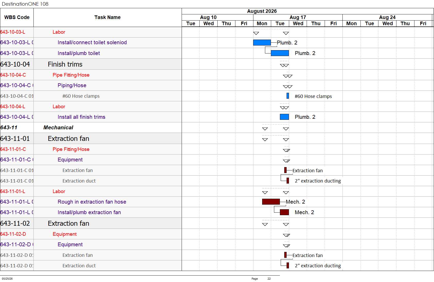Click the blue Install/connect toilet soleniod Gantt bar
The width and height of the screenshot is (434, 282).
[x=262, y=42]
